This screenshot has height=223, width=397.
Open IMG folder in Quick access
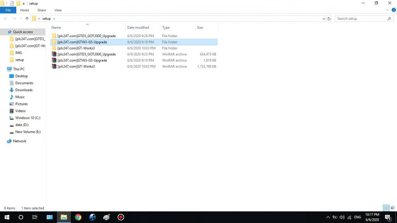point(19,53)
